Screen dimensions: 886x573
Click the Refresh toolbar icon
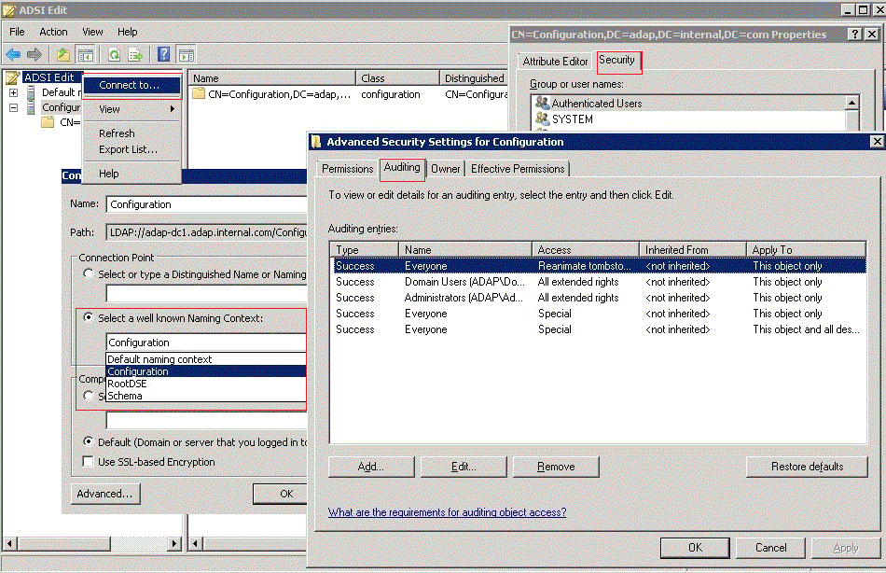click(114, 55)
